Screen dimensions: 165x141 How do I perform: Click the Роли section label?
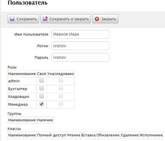click(12, 67)
